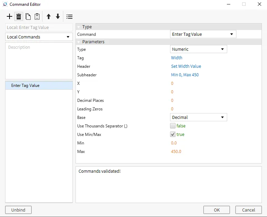Move the command down with down arrow
Image resolution: width=267 pixels, height=217 pixels.
coord(58,17)
